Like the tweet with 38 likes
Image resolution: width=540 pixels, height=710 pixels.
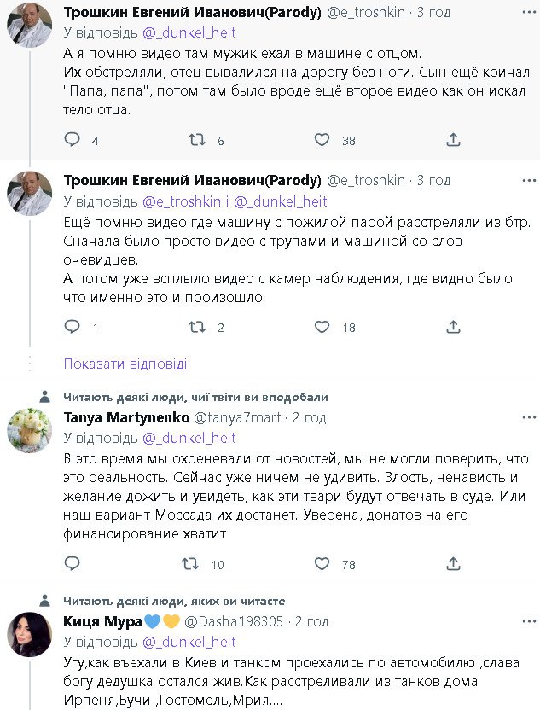pyautogui.click(x=322, y=140)
